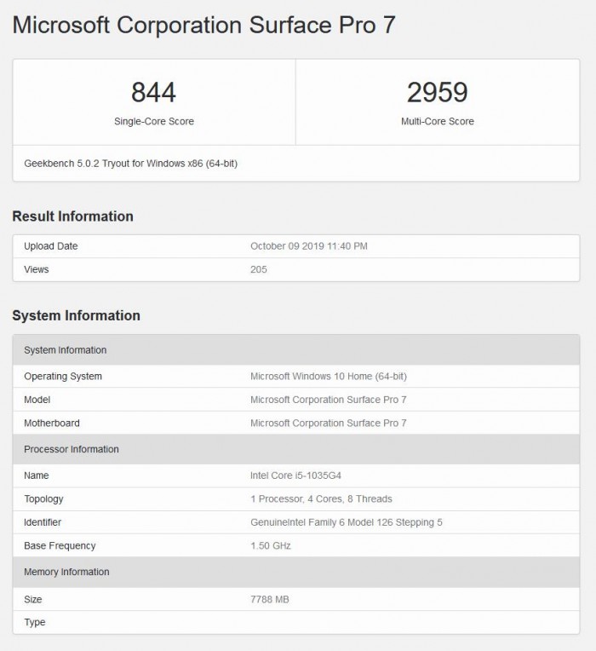Click the 'Single-Core Score' label
Screen dimensions: 596x651
click(154, 121)
